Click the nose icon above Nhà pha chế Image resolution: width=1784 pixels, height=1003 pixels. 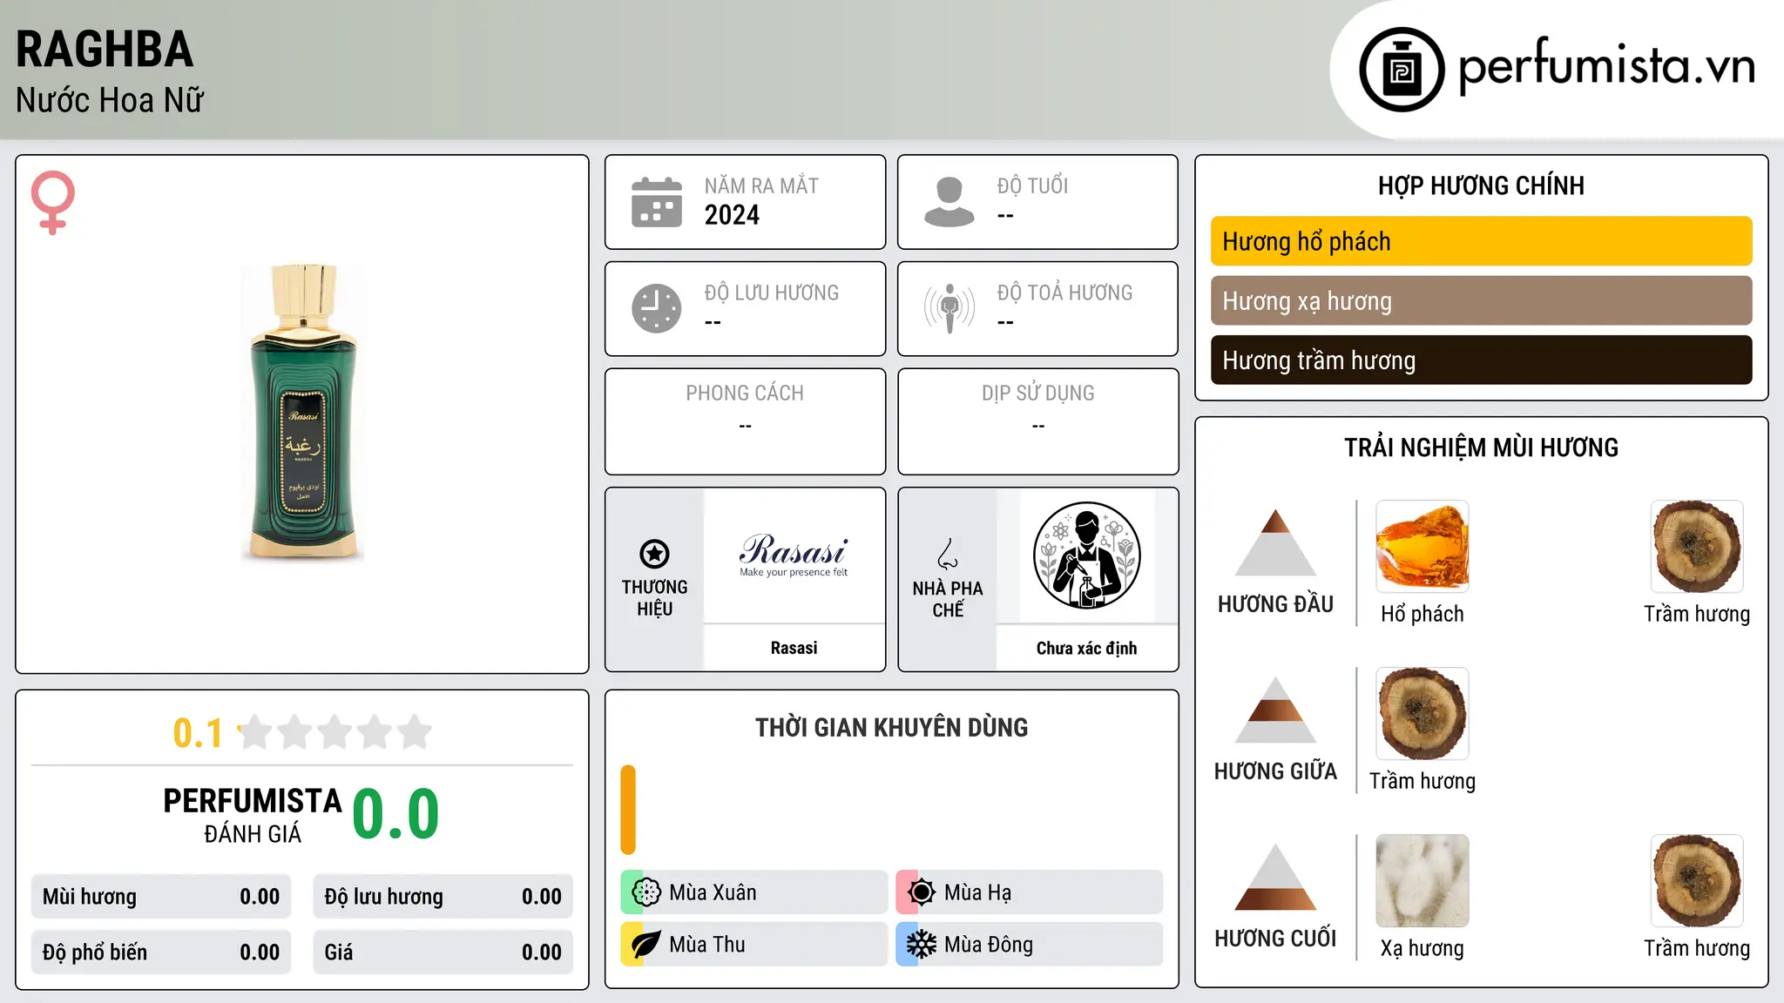948,554
